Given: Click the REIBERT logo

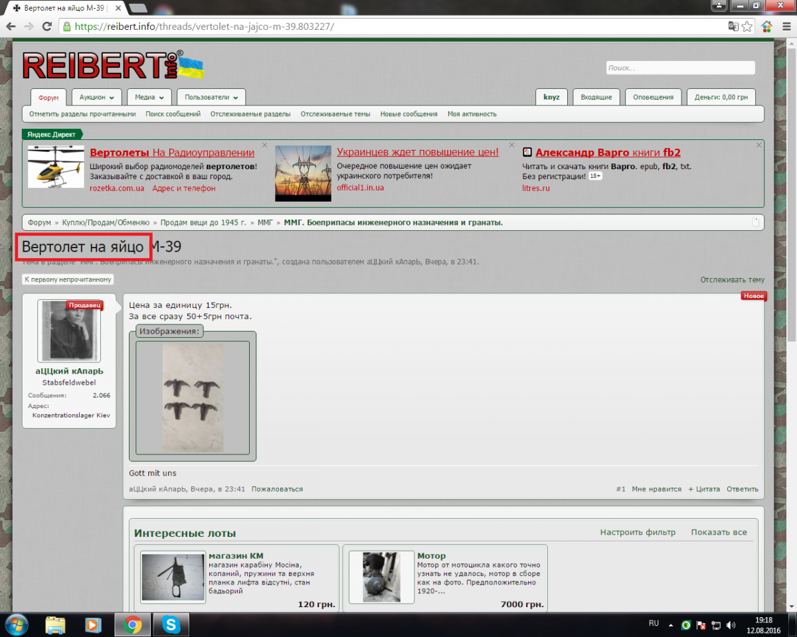Looking at the screenshot, I should point(113,65).
